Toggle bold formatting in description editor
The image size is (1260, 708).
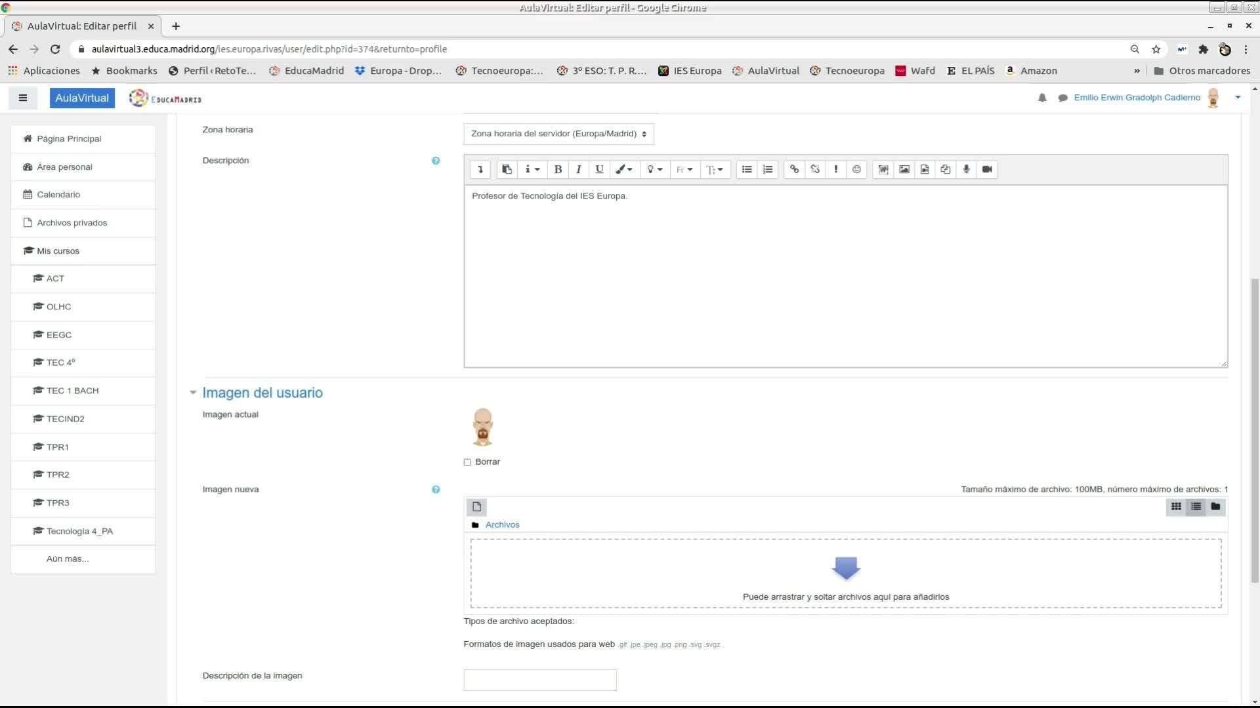[x=558, y=169]
